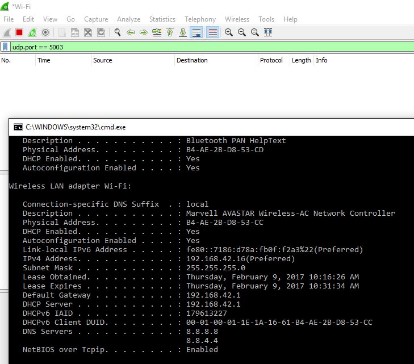Jump to first packet icon
The width and height of the screenshot is (414, 364).
pos(170,32)
